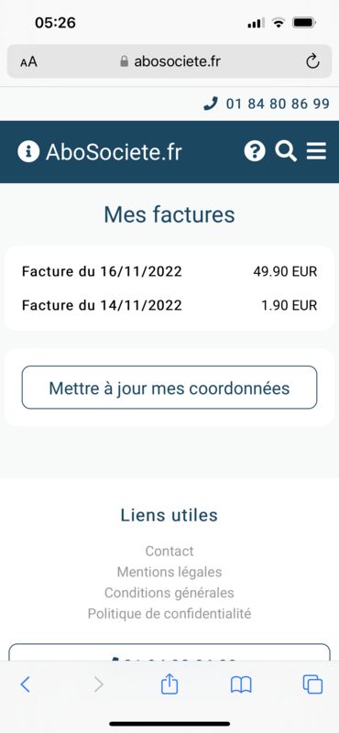
Task: Open Politique de confidentialité link
Action: pyautogui.click(x=169, y=613)
